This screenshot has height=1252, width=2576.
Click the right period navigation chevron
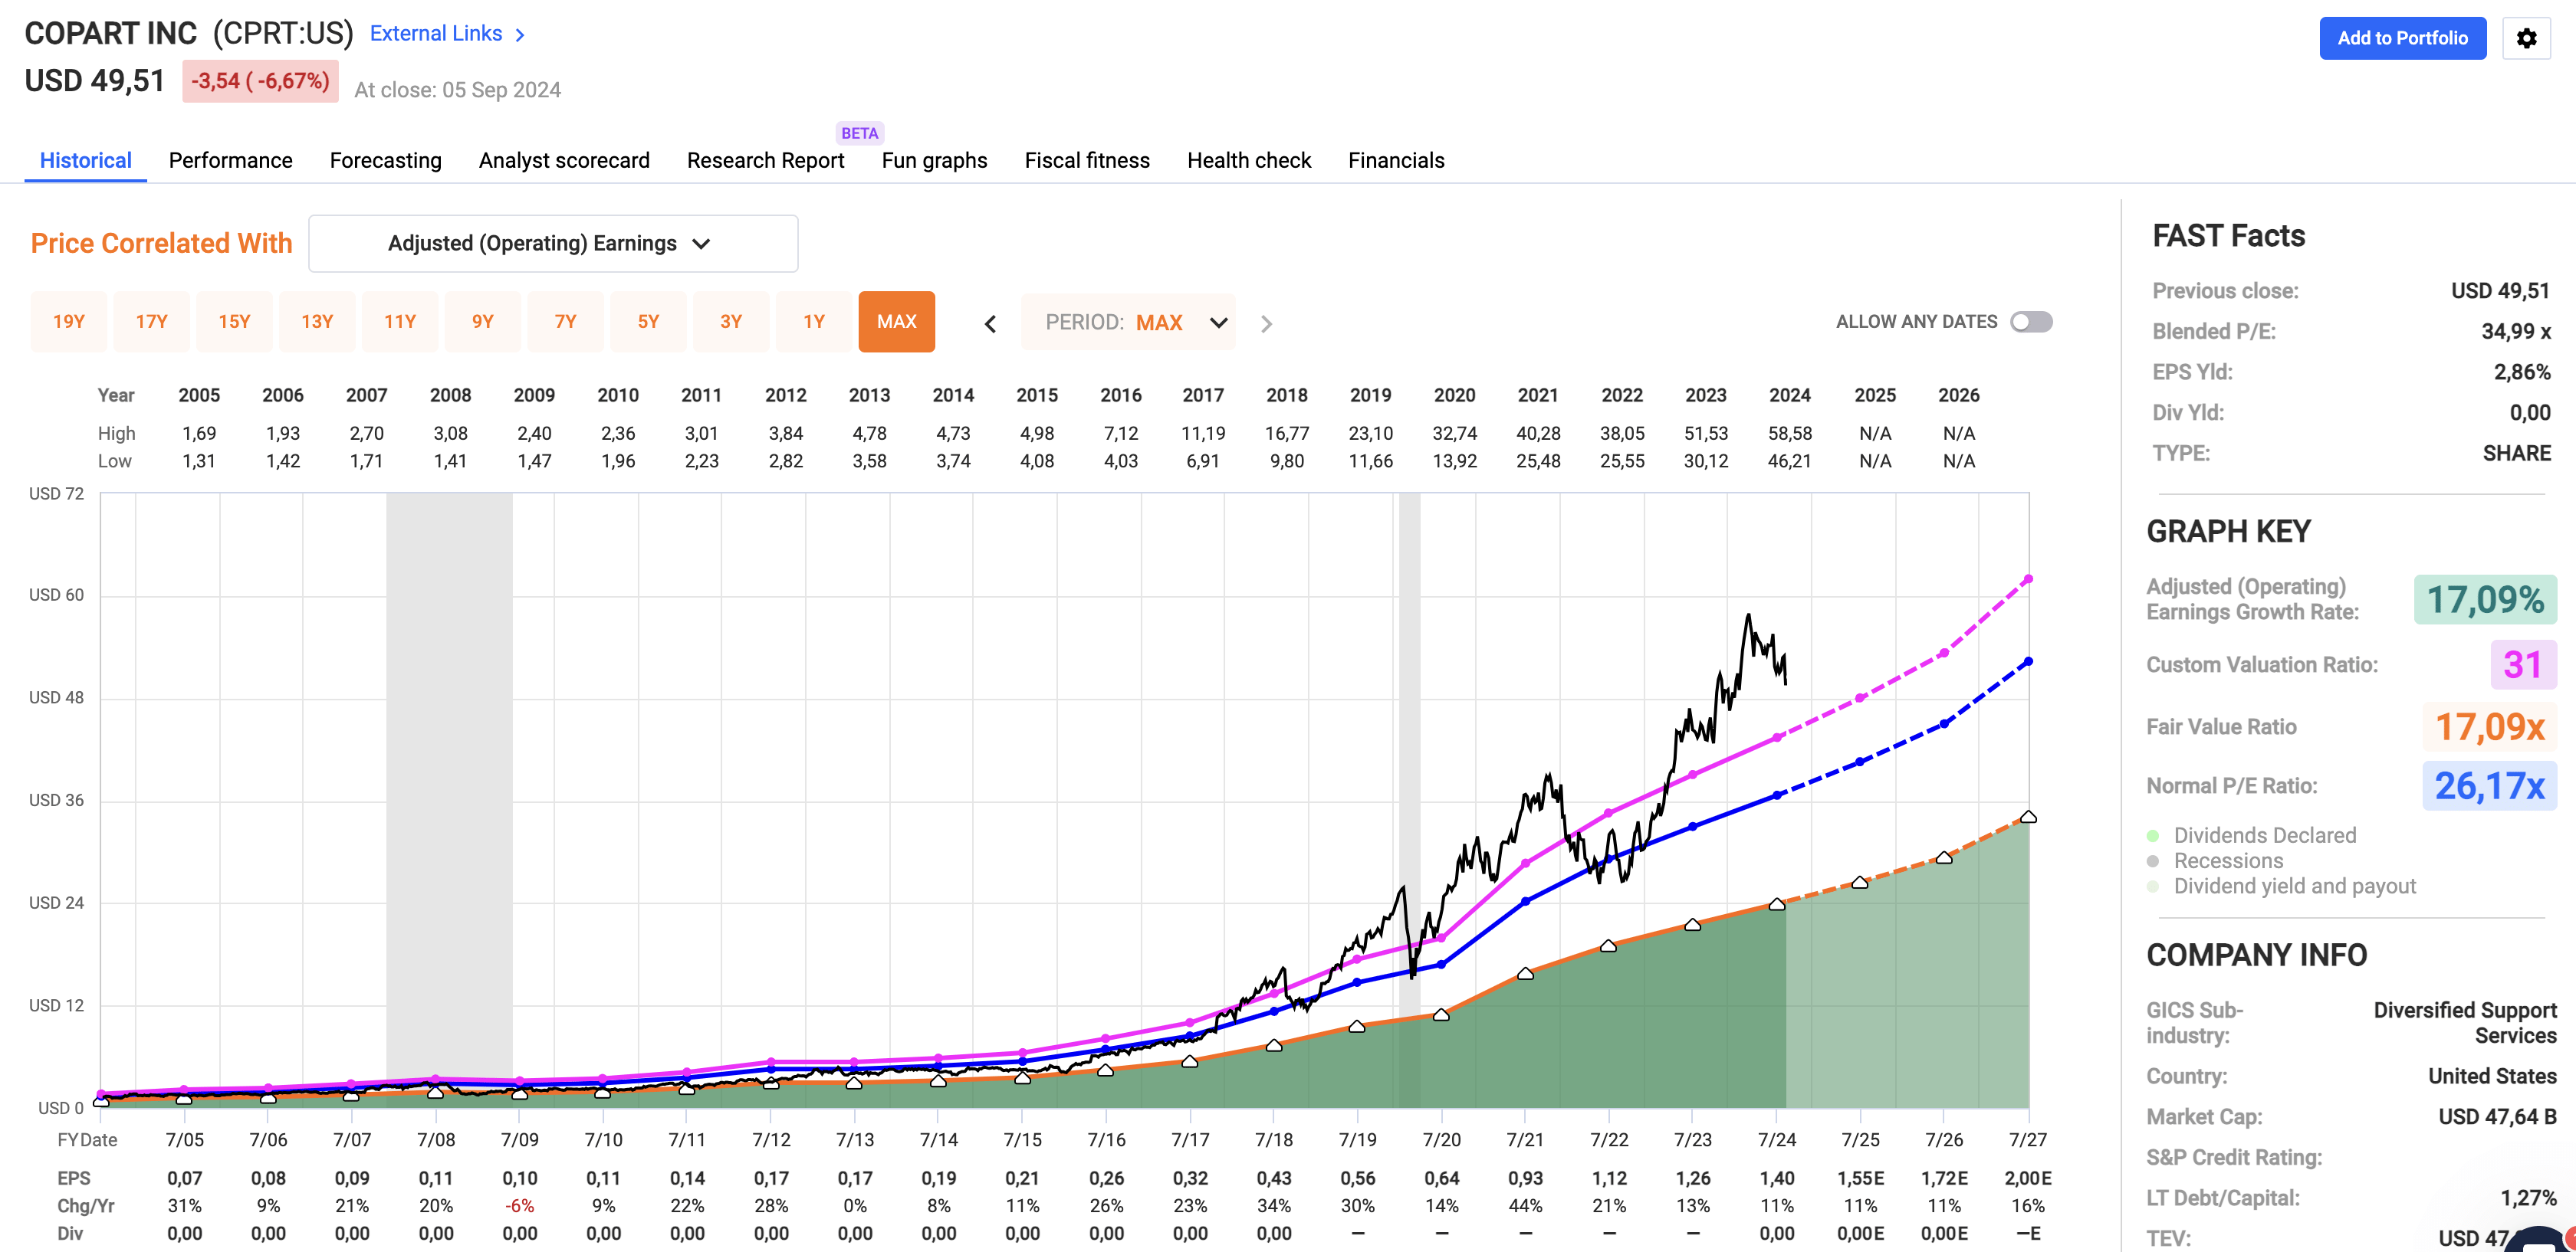[1266, 323]
